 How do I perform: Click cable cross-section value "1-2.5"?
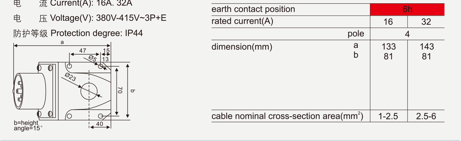pos(389,116)
